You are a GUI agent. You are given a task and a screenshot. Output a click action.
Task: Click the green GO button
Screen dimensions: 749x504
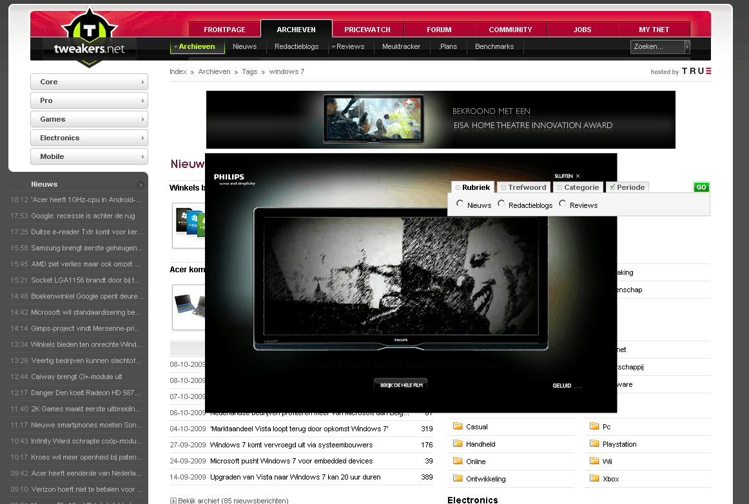pos(701,187)
